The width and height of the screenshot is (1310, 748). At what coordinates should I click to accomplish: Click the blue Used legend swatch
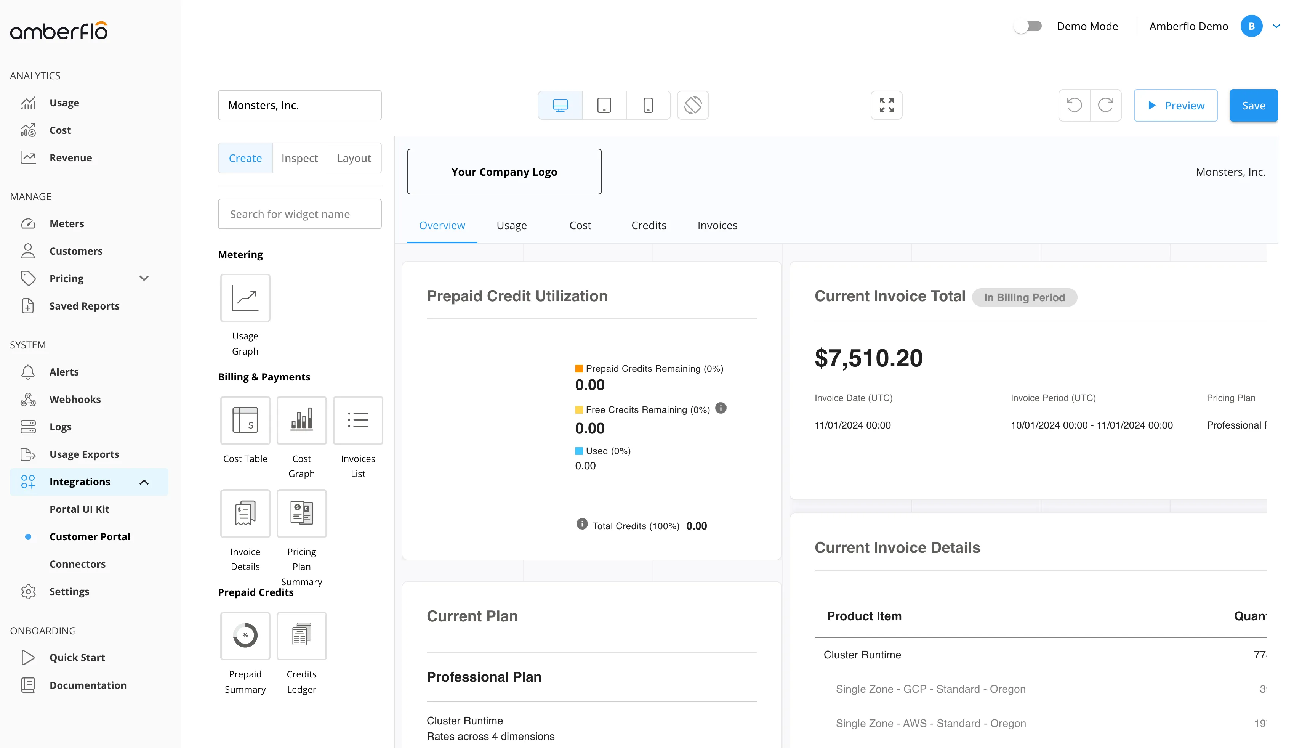(x=579, y=451)
